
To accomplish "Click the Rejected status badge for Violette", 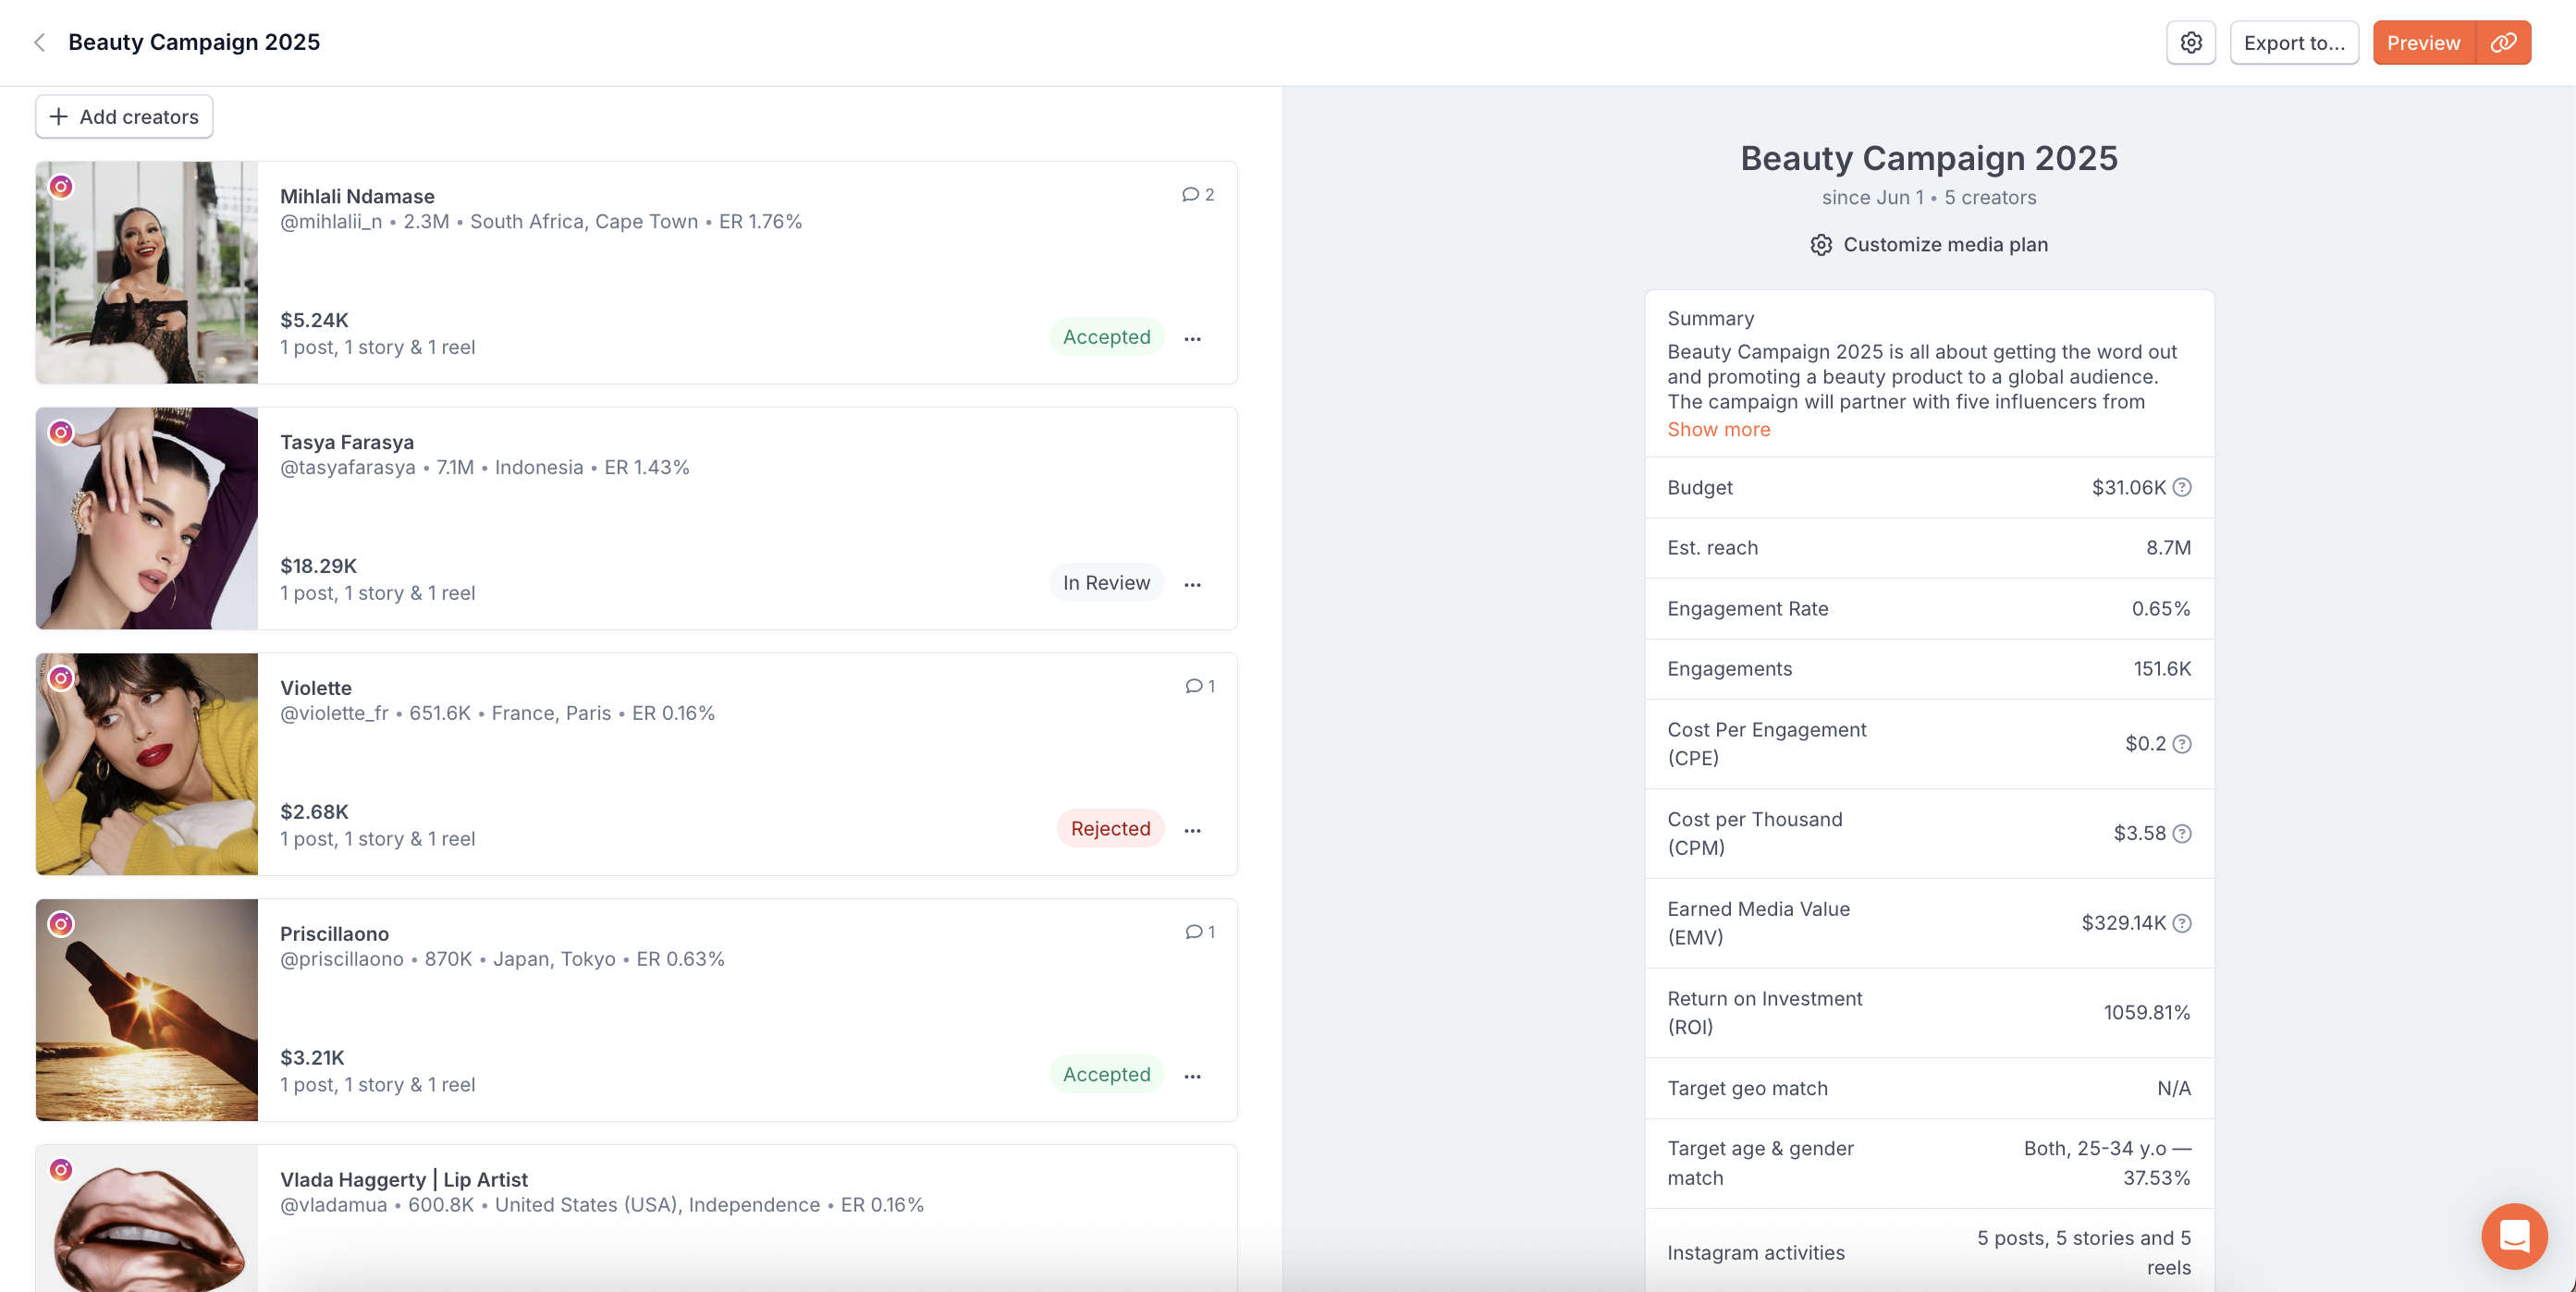I will [1109, 829].
